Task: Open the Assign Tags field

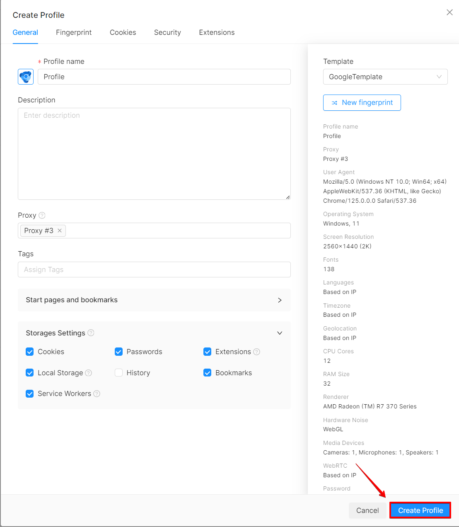Action: pos(154,270)
